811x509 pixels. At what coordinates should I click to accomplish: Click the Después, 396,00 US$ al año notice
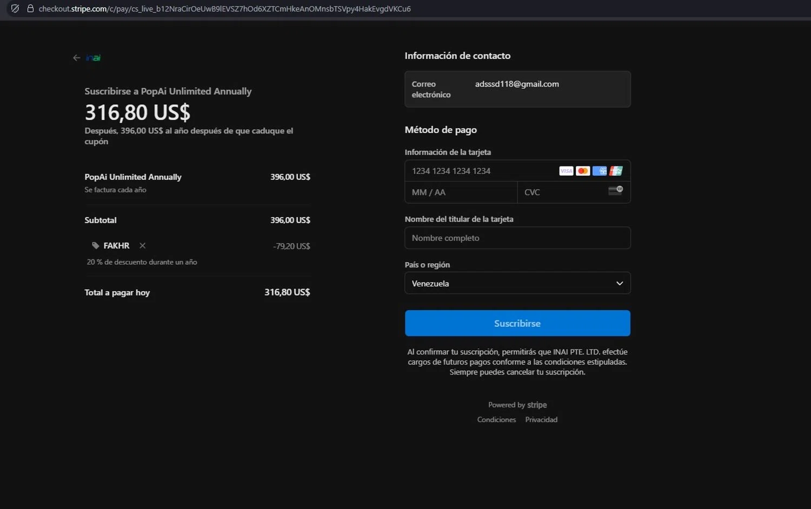coord(189,136)
